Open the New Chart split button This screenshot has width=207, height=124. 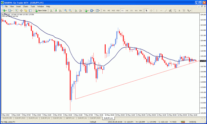click(5, 11)
